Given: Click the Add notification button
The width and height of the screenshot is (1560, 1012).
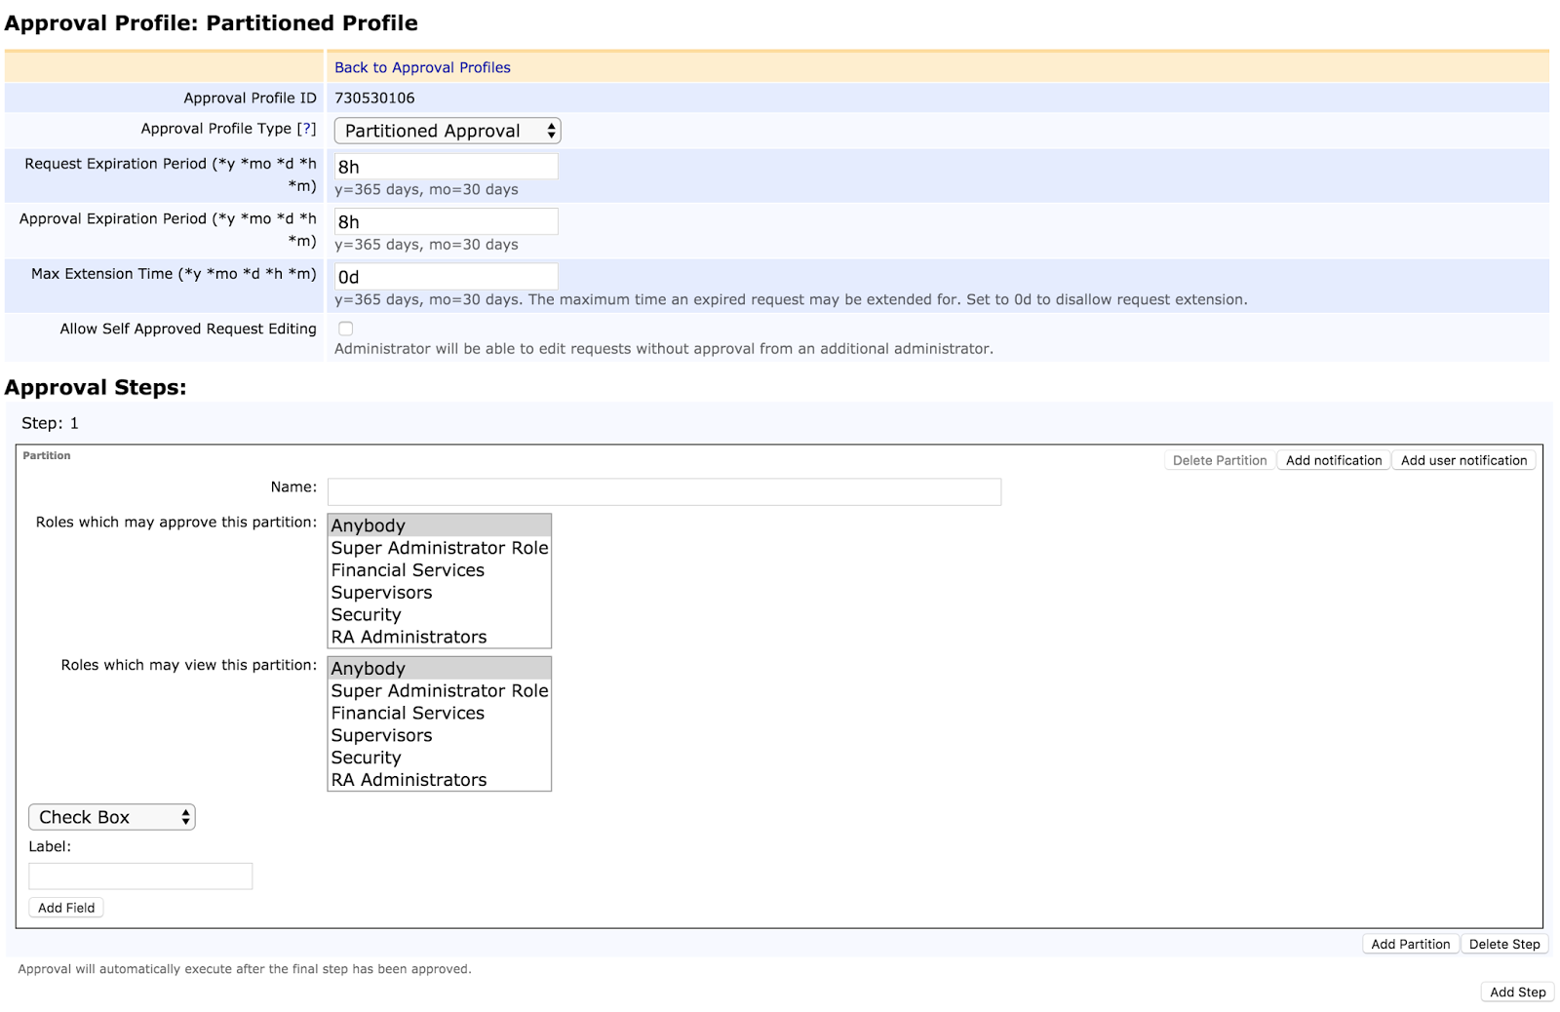Looking at the screenshot, I should point(1333,459).
